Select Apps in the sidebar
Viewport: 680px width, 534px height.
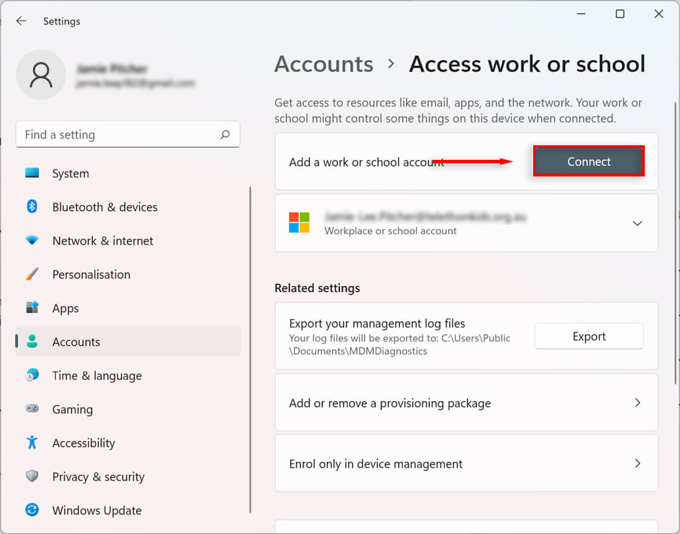tap(66, 308)
